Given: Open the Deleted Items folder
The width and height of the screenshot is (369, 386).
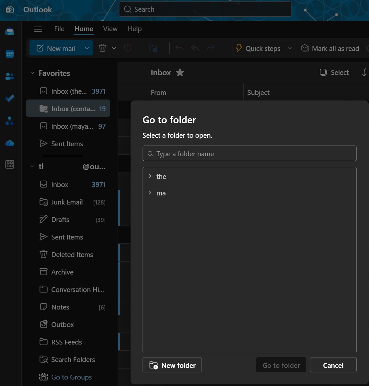Looking at the screenshot, I should 68,254.
